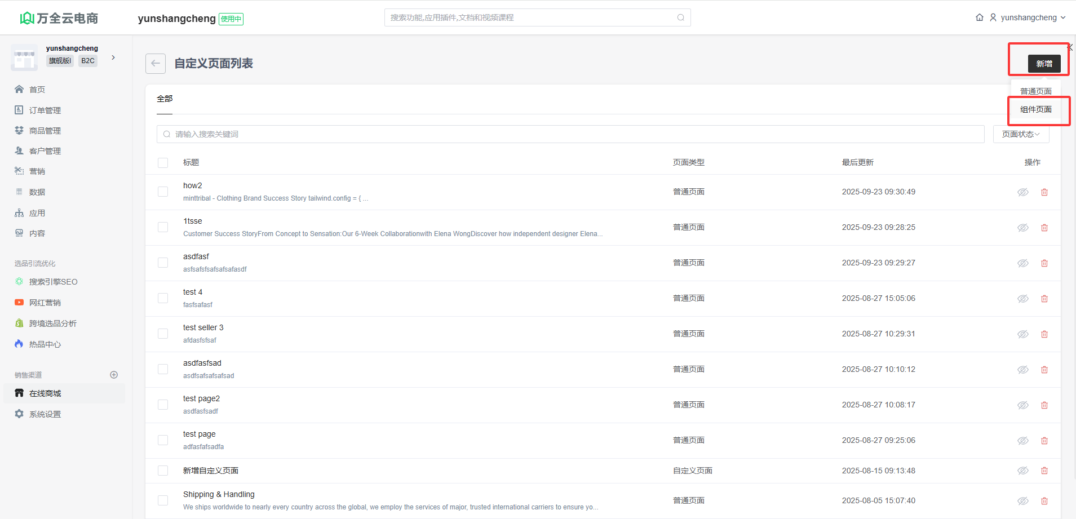Open the 页面状态 filter dropdown
The height and width of the screenshot is (519, 1076).
tap(1020, 134)
